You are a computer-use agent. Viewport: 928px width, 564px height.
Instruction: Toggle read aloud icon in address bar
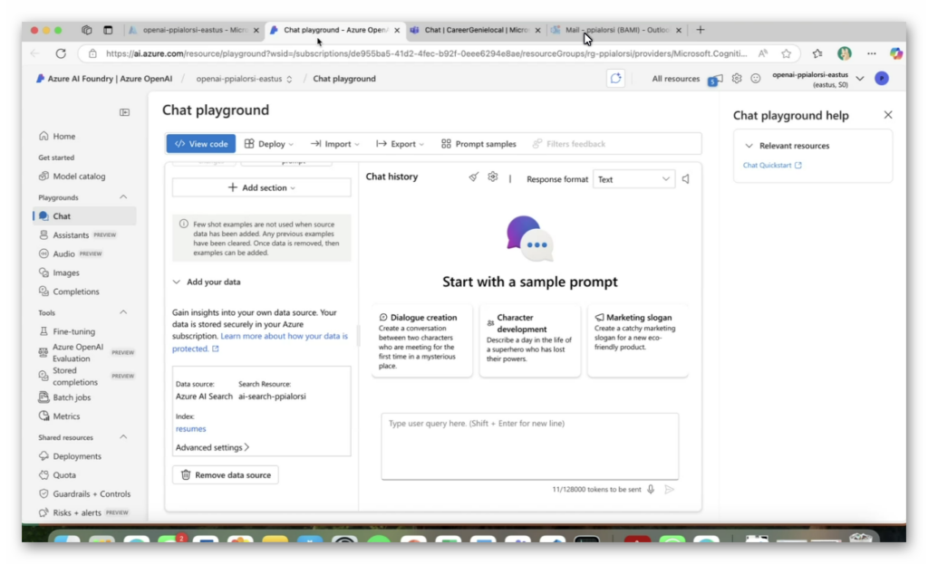click(763, 53)
